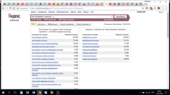Switch to the 'Мобильные' tab

(x=53, y=24)
